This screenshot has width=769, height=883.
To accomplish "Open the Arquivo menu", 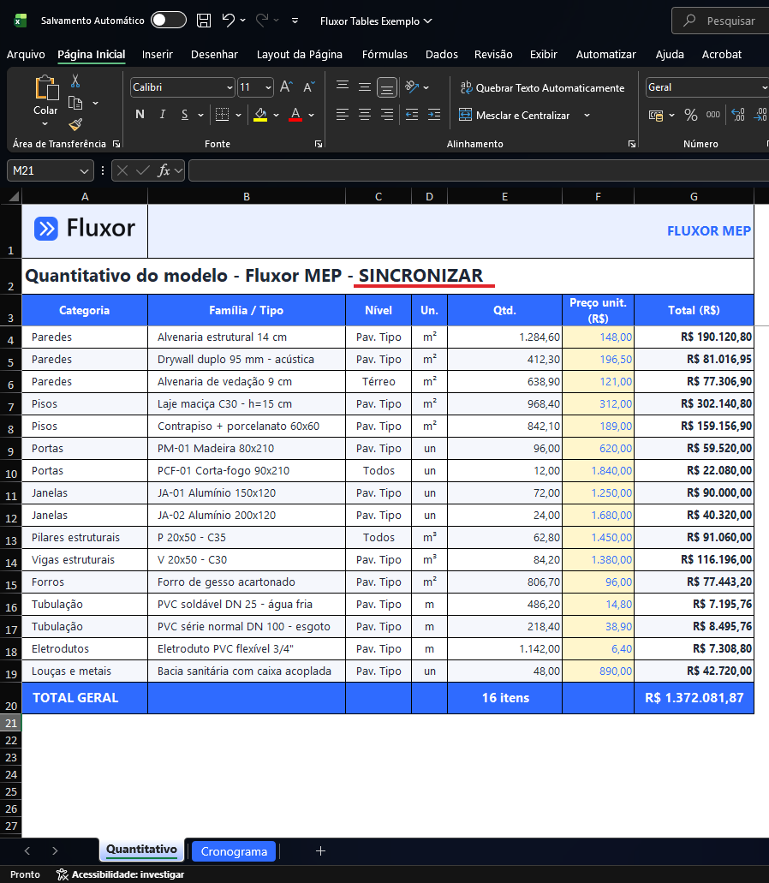I will coord(26,55).
